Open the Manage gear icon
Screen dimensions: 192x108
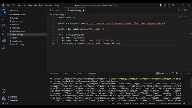(4, 98)
